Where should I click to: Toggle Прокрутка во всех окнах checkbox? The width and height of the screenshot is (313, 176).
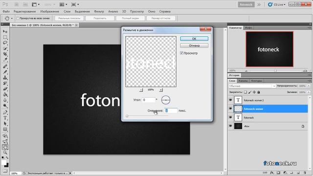(18, 18)
